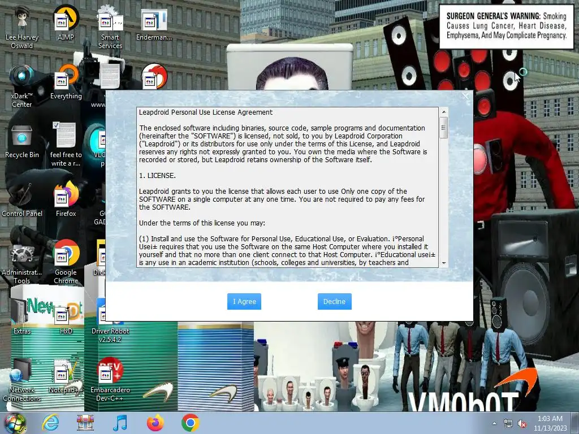The width and height of the screenshot is (579, 434).
Task: Open the network status tray icon
Action: tap(508, 424)
